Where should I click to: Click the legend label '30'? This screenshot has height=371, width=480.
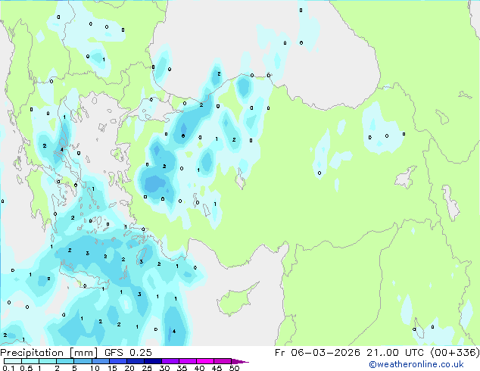click(164, 368)
